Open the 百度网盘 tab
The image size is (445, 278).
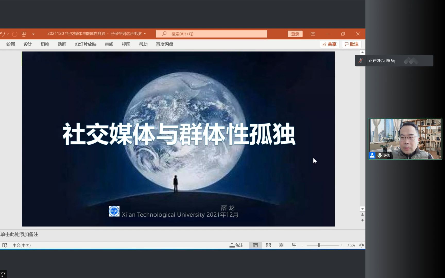(x=165, y=44)
